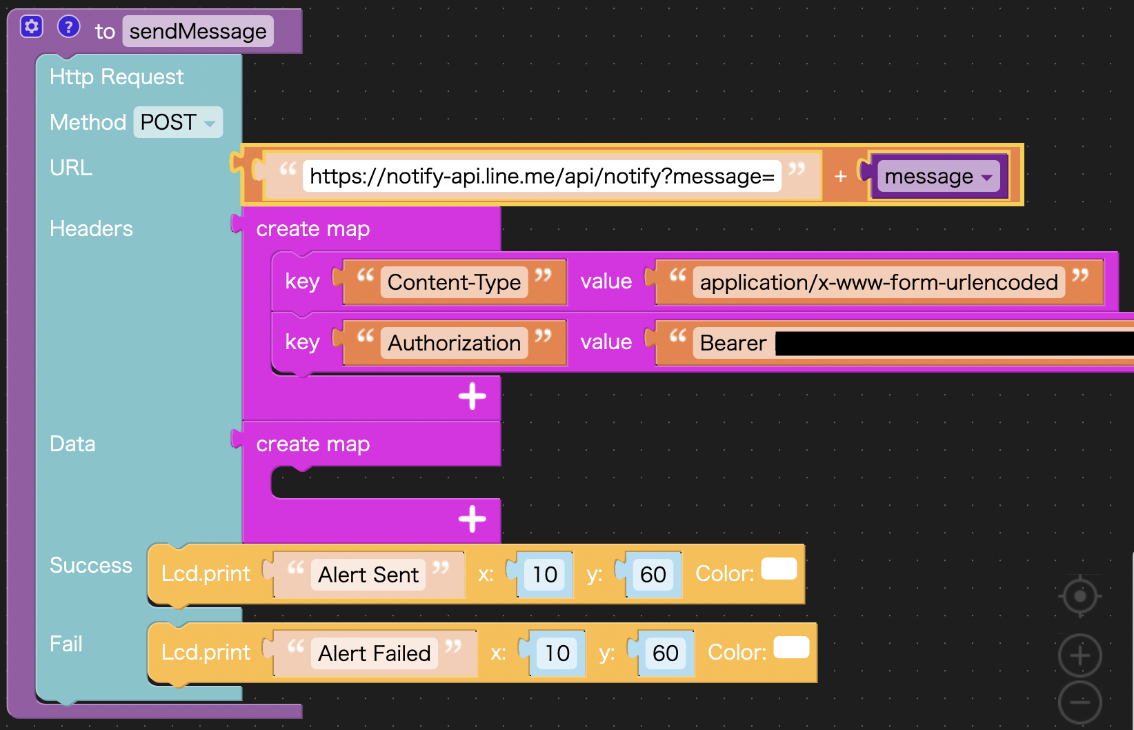Click the plus icon under Data map
The height and width of the screenshot is (730, 1134).
(472, 519)
